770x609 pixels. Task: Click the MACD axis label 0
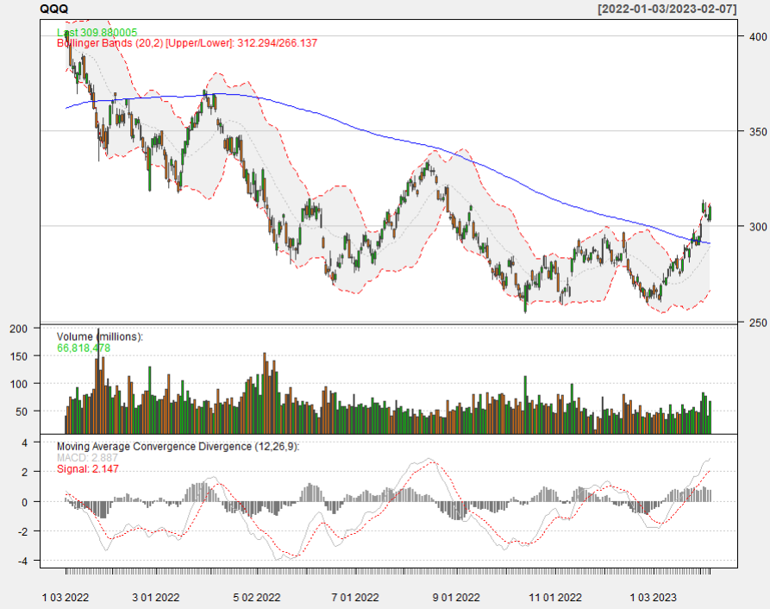tap(24, 502)
